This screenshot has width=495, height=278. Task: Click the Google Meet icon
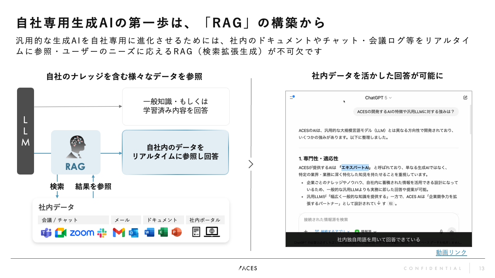pos(61,232)
